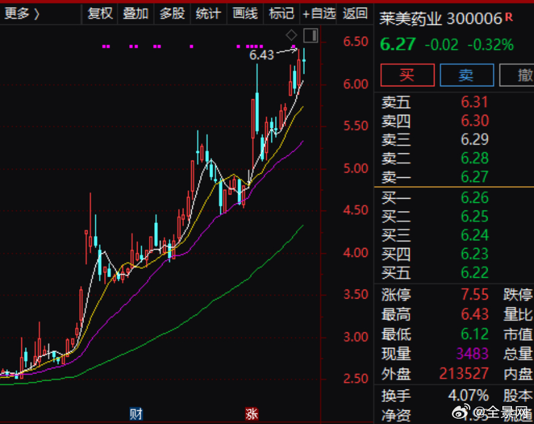The height and width of the screenshot is (424, 534).
Task: Click the 6.50 price axis label
Action: [355, 42]
